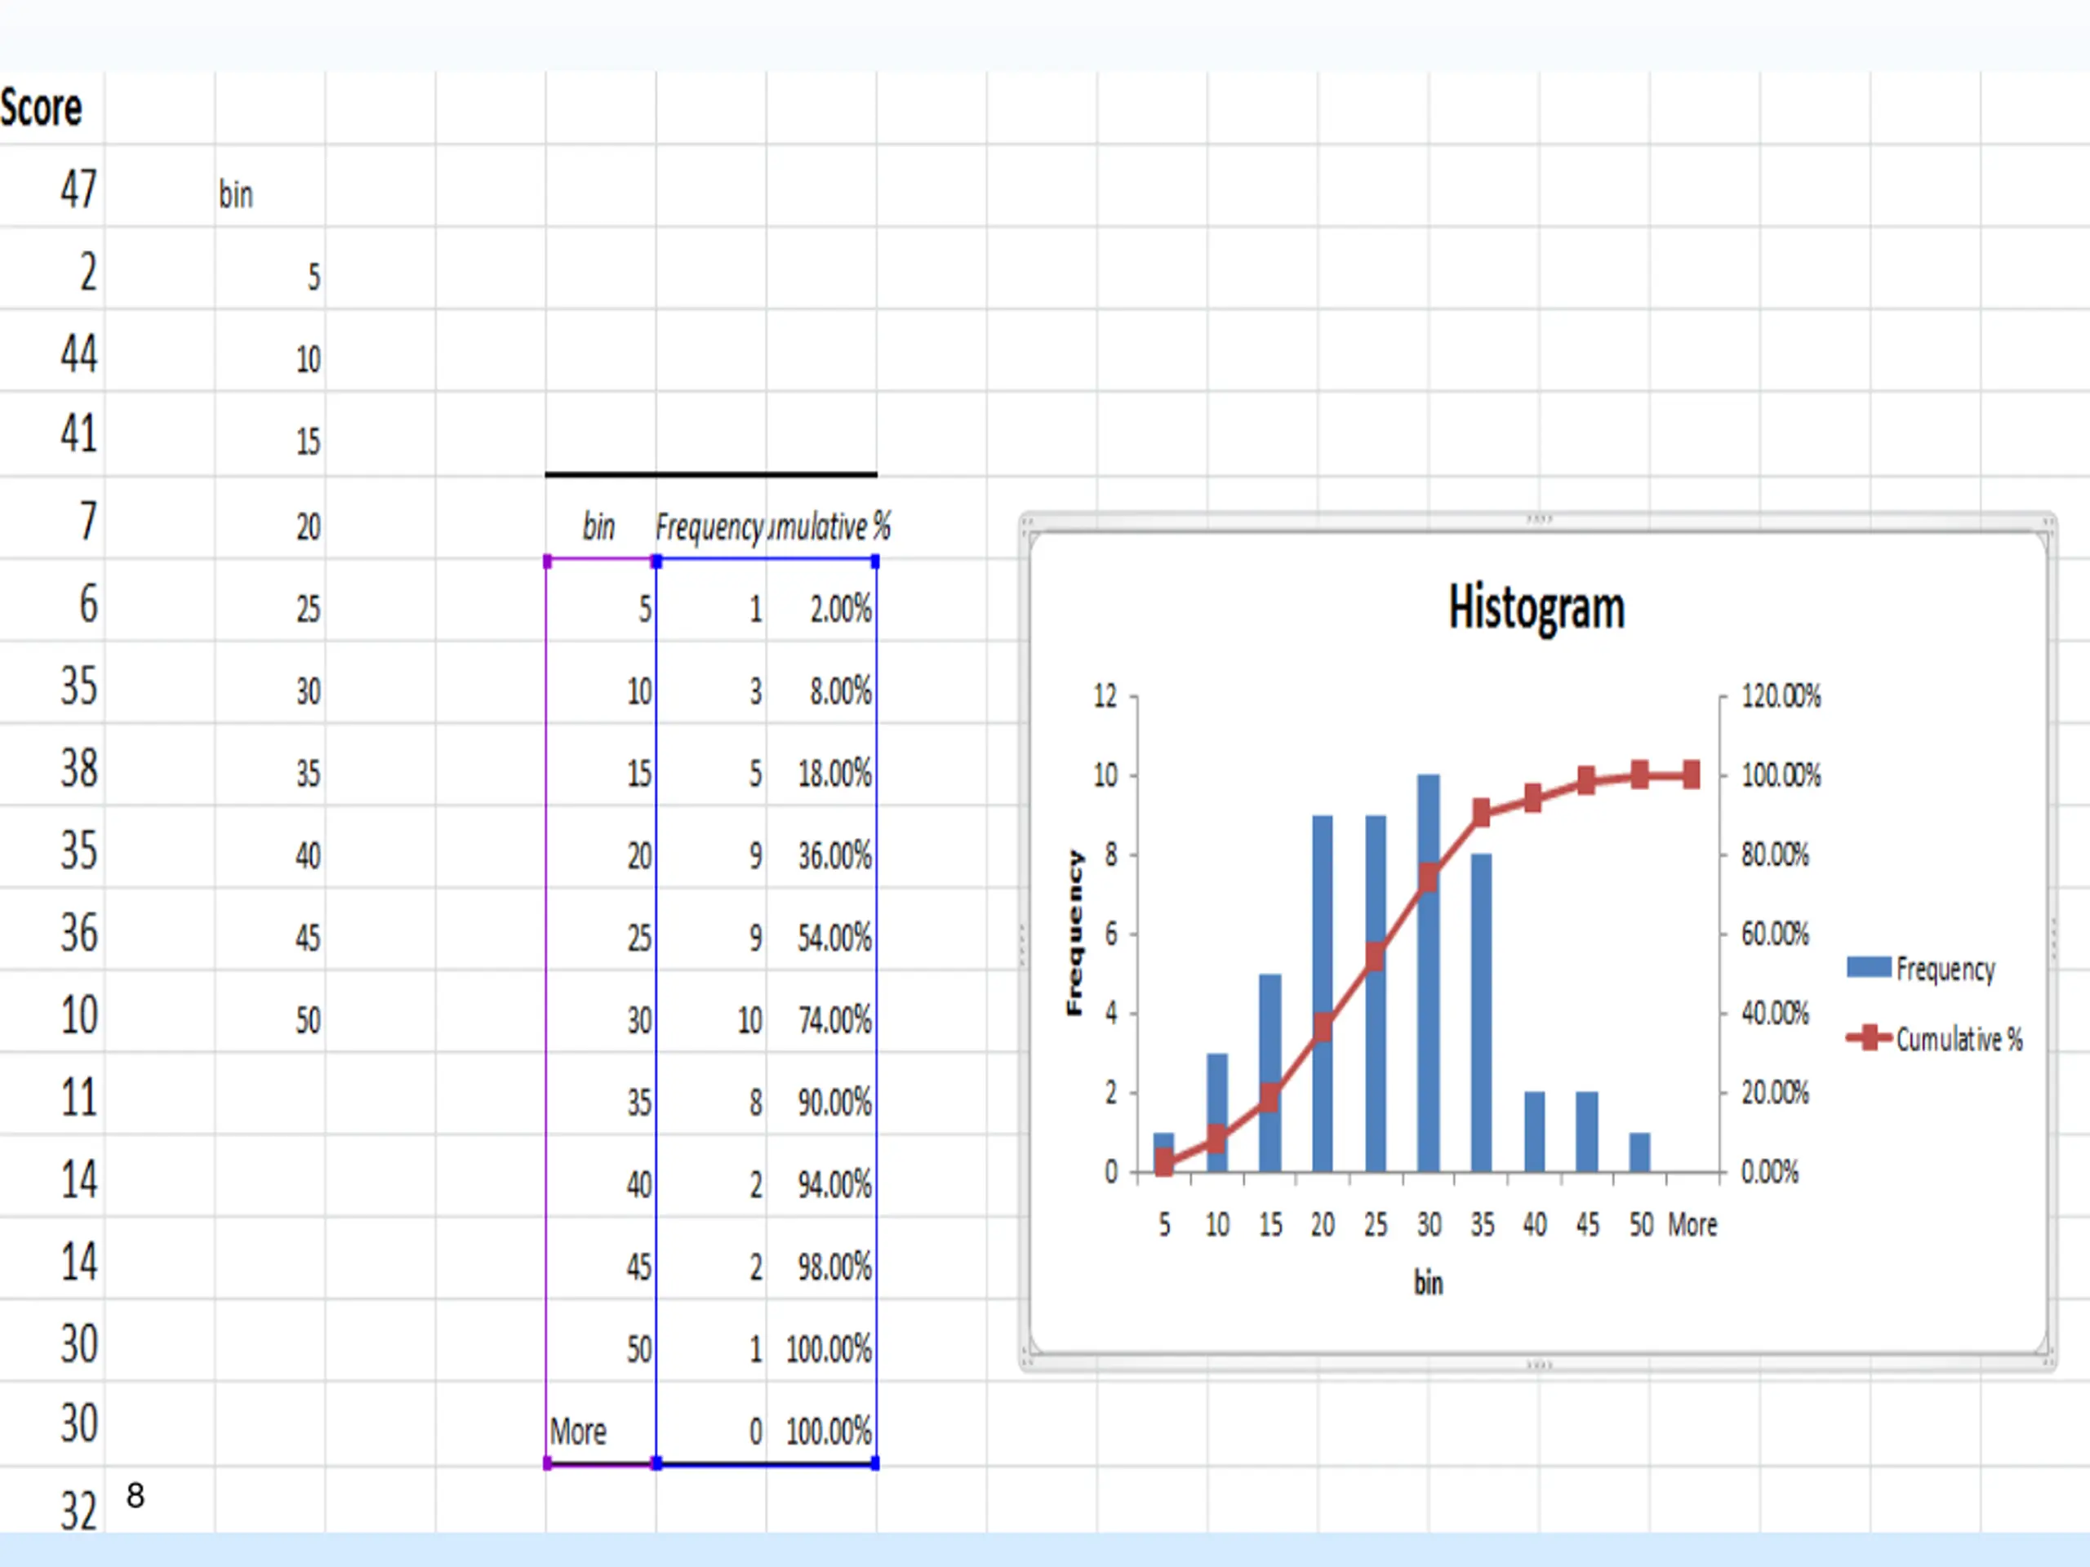Click the 120.00% secondary axis label
This screenshot has height=1567, width=2090.
coord(1781,696)
